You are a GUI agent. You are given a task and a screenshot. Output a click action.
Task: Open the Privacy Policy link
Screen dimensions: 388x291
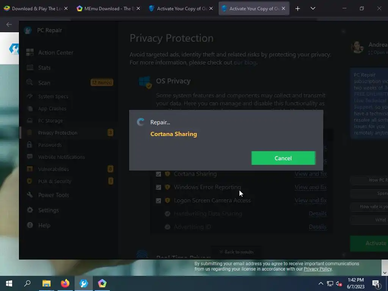pos(318,269)
